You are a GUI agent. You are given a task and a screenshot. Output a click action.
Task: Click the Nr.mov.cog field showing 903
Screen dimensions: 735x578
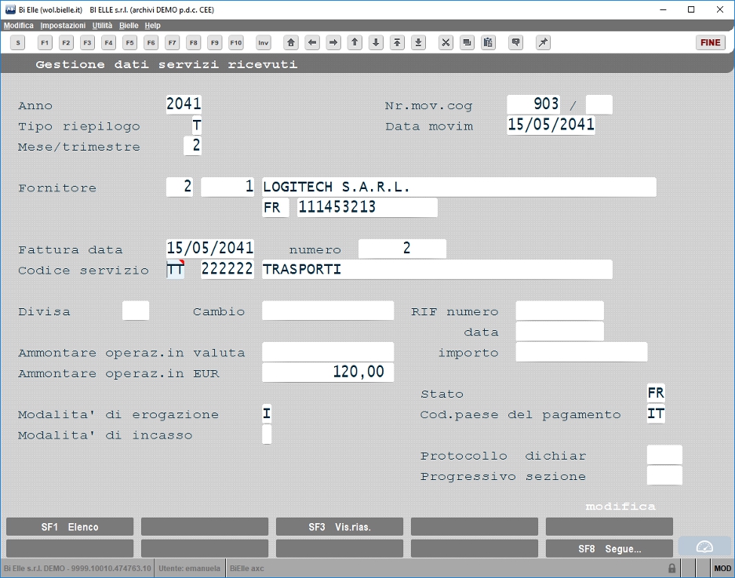pos(533,104)
